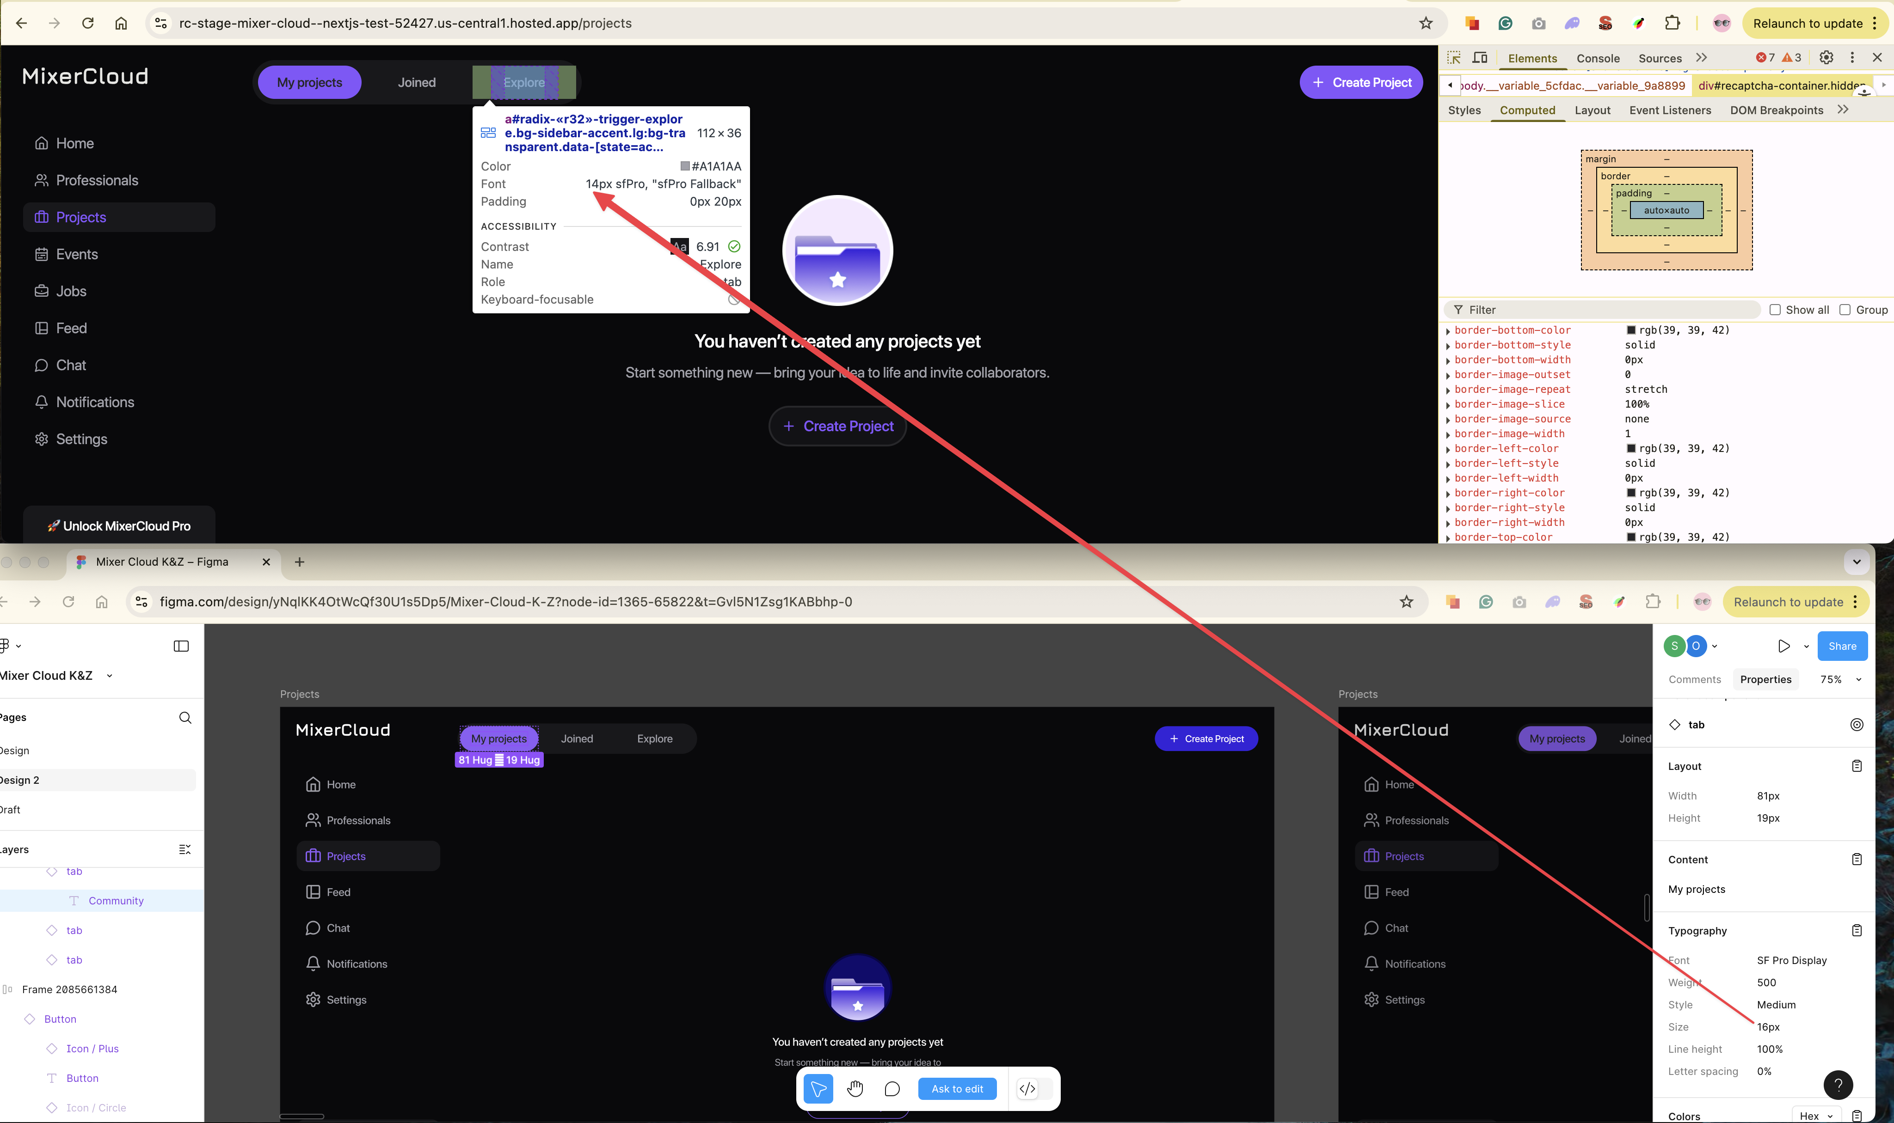Toggle DevTools device toolbar icon
The height and width of the screenshot is (1123, 1894).
(x=1480, y=57)
